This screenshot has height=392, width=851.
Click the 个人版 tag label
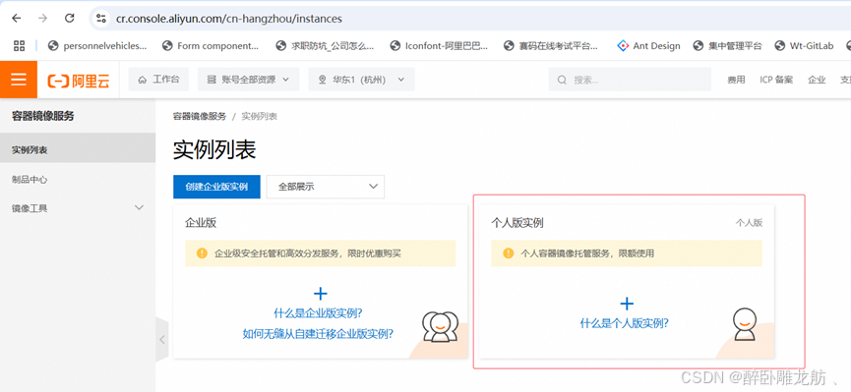(x=749, y=223)
